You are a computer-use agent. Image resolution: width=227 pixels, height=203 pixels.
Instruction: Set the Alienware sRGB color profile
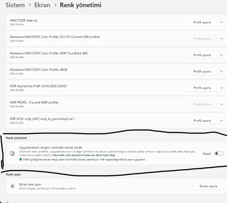click(202, 71)
